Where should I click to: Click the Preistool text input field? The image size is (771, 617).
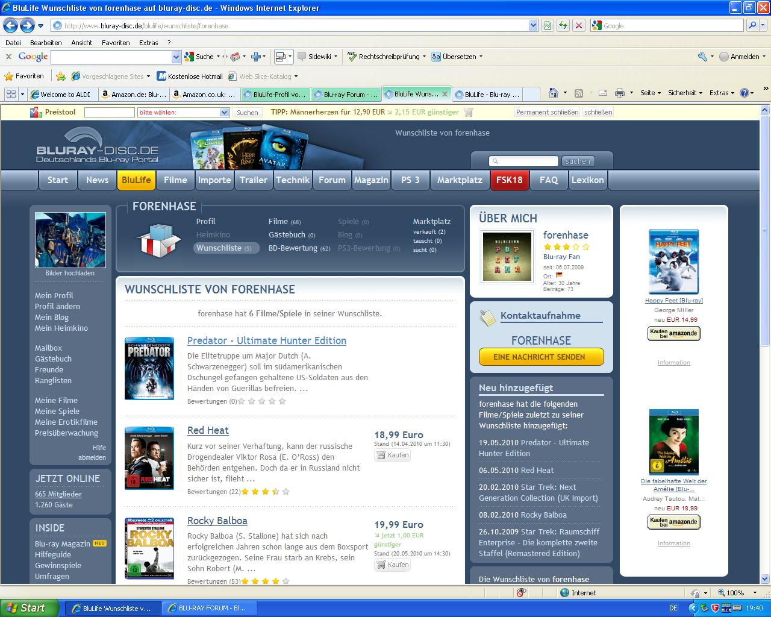click(x=110, y=112)
